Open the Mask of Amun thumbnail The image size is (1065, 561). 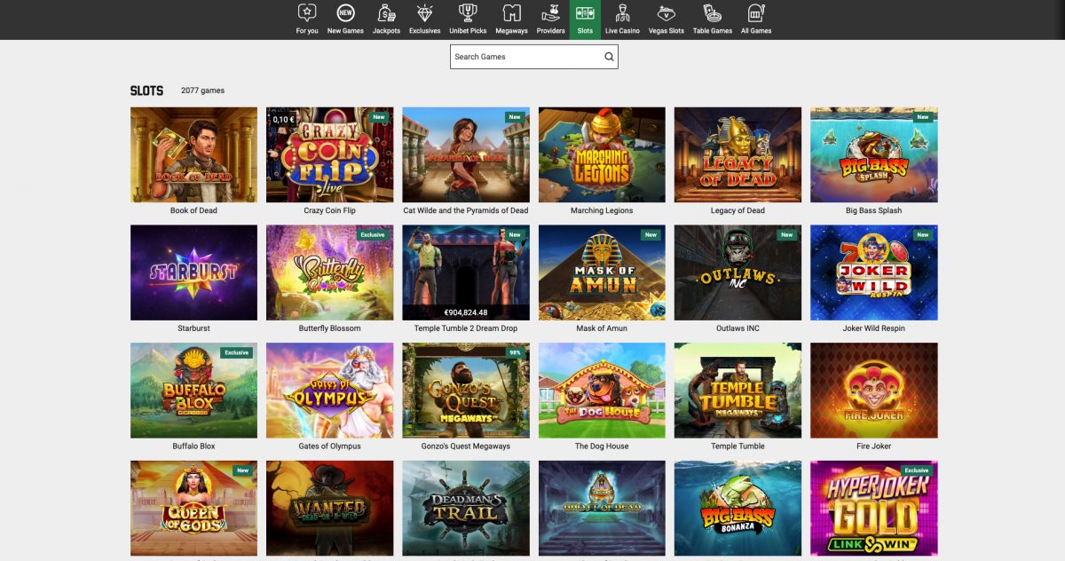coord(602,273)
